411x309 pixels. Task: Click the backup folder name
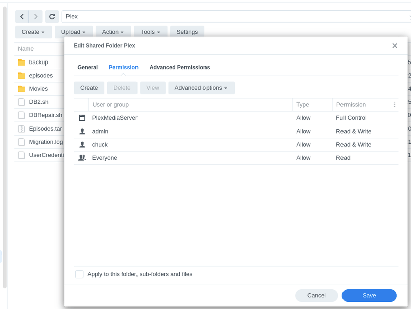pos(38,62)
